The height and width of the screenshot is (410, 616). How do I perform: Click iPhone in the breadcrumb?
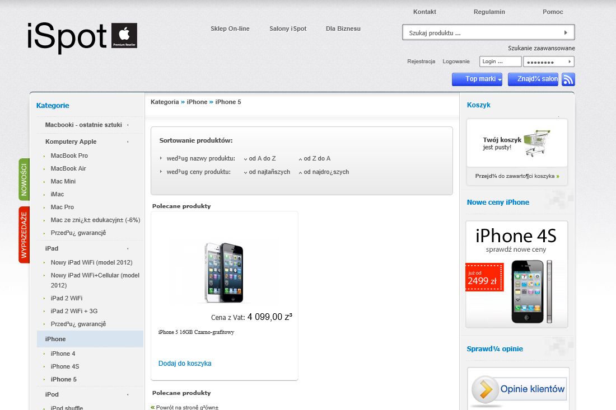click(x=197, y=102)
